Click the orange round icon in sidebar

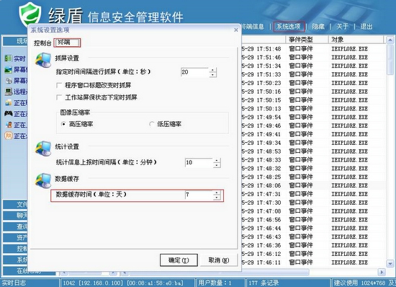coord(9,136)
